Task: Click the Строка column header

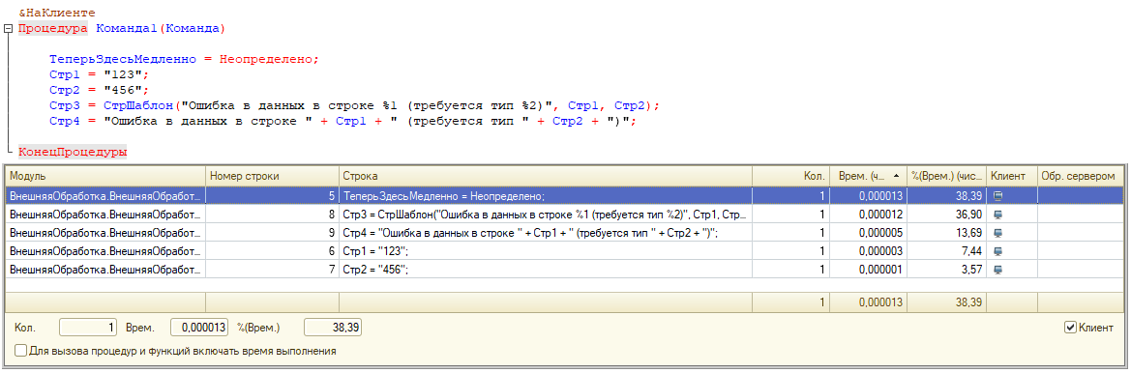Action: (x=546, y=176)
